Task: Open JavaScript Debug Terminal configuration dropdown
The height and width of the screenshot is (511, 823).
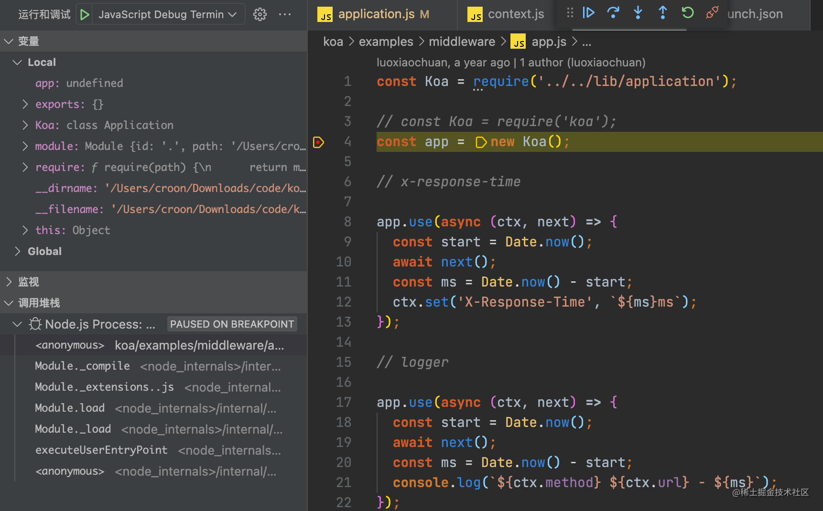Action: tap(168, 14)
